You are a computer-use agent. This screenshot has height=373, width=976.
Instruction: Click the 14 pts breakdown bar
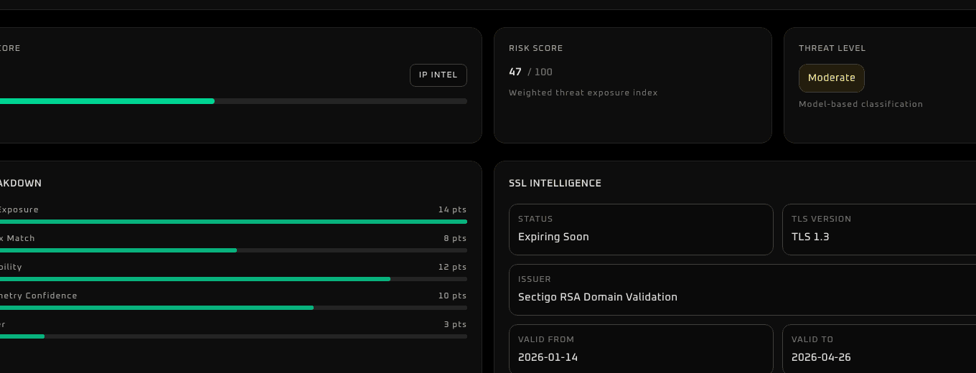click(233, 222)
